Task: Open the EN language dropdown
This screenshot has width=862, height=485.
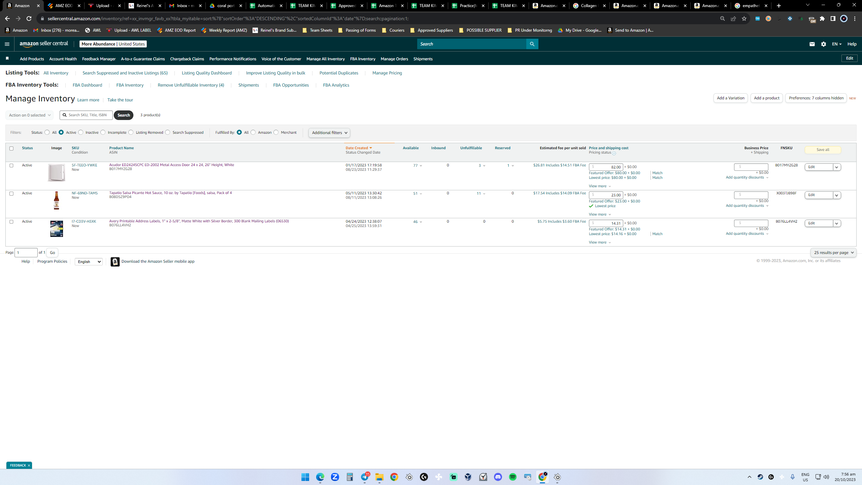Action: [837, 44]
